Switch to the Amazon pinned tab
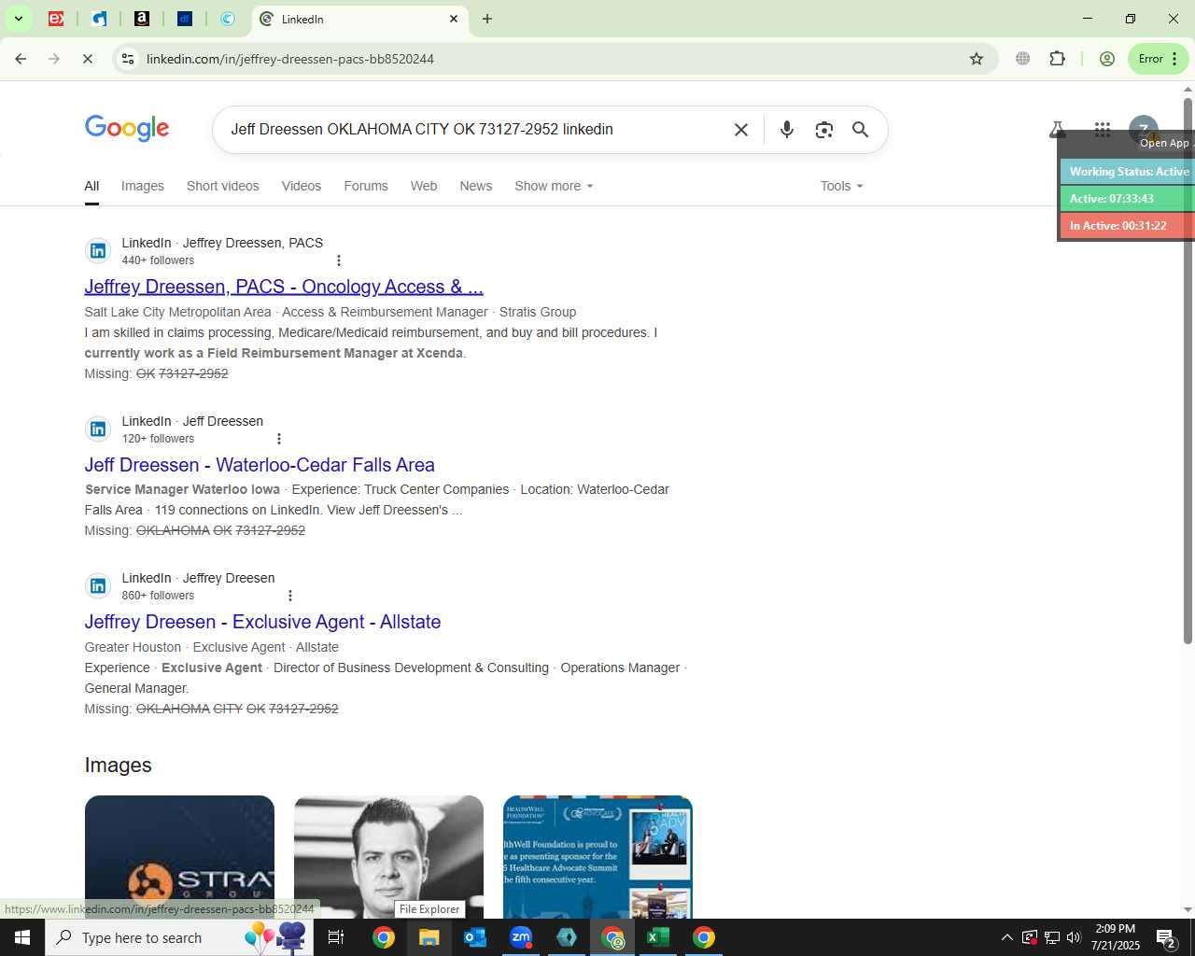Image resolution: width=1195 pixels, height=956 pixels. [x=142, y=19]
